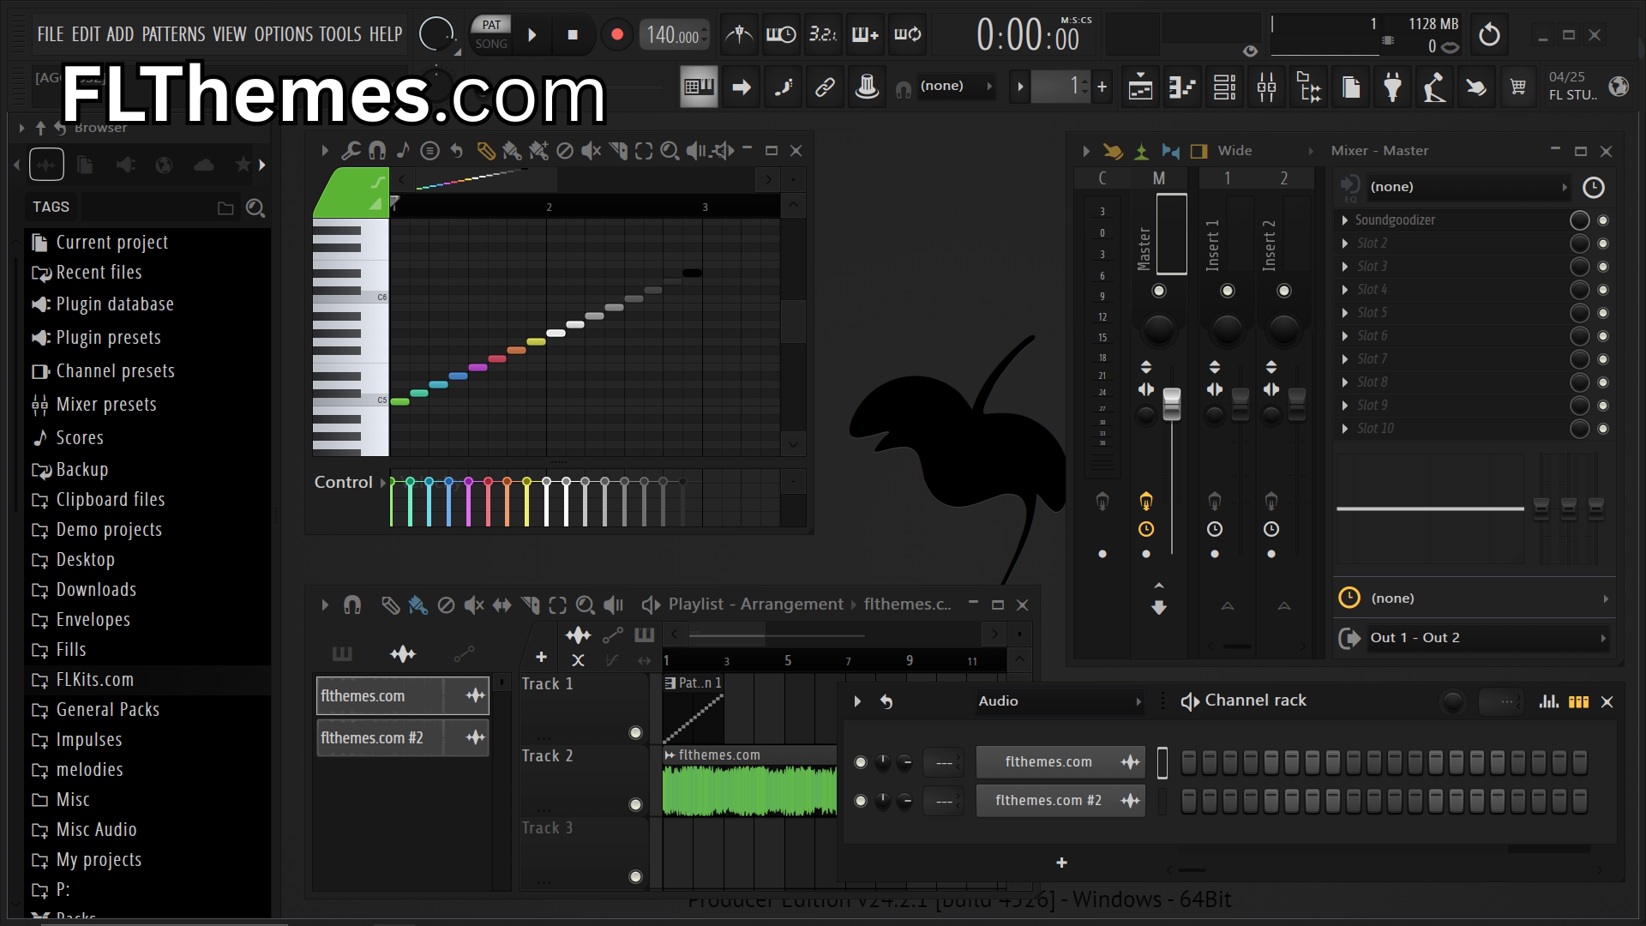Viewport: 1646px width, 926px height.
Task: Click the Master volume fader
Action: click(1171, 404)
